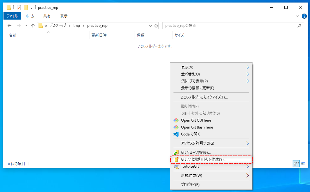310x192 pixels.
Task: Expand the 並べ替え(O) submenu arrow
Action: click(247, 74)
